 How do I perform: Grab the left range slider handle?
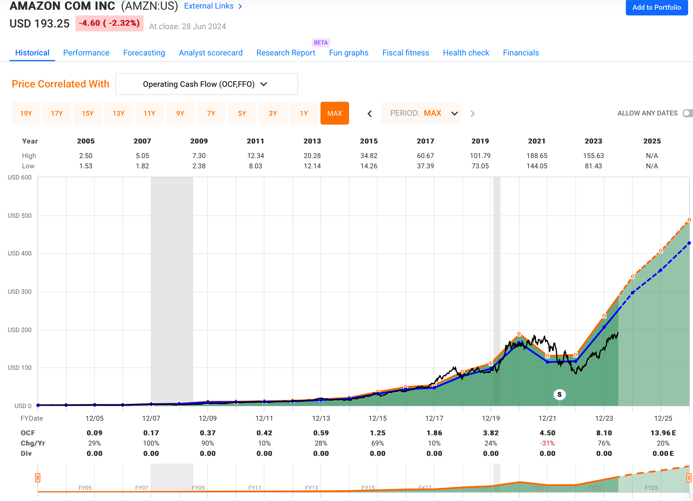tap(37, 478)
